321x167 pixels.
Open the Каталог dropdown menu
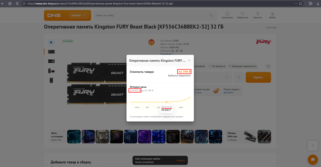point(78,16)
